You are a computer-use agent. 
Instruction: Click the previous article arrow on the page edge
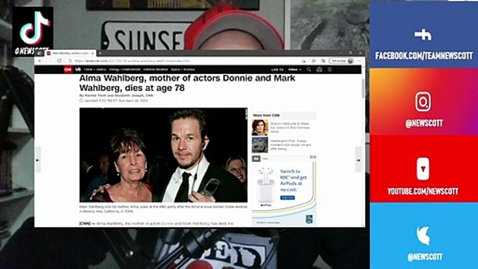pos(37,160)
